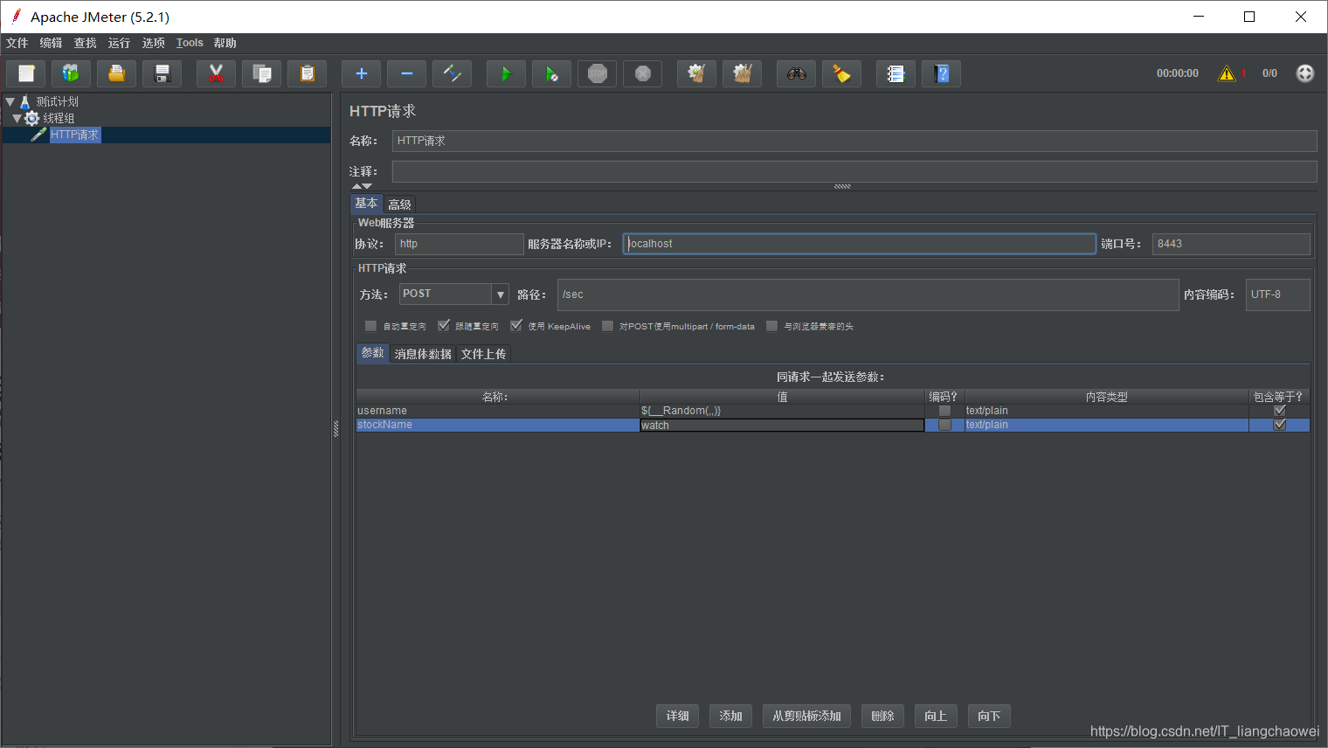Click the remote engine status icon
1328x748 pixels.
click(x=1305, y=73)
